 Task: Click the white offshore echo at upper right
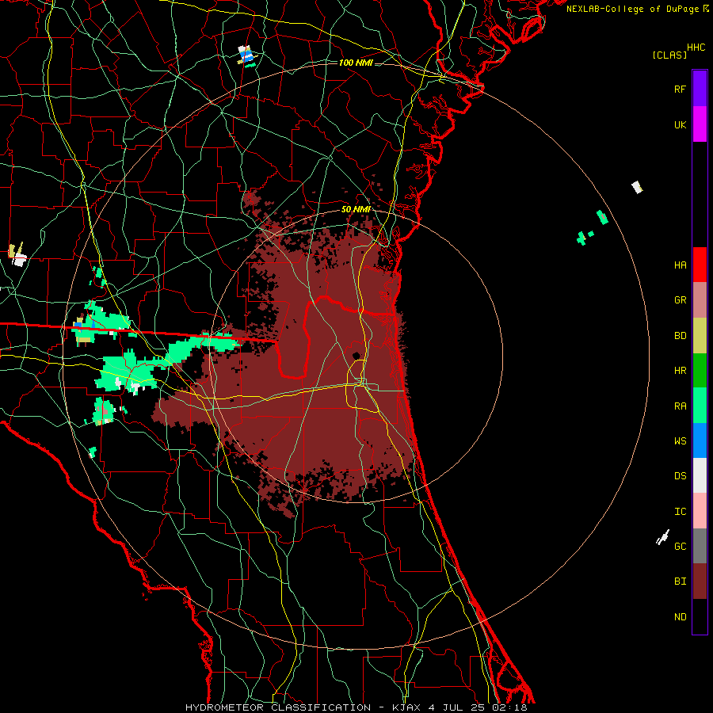(x=638, y=187)
